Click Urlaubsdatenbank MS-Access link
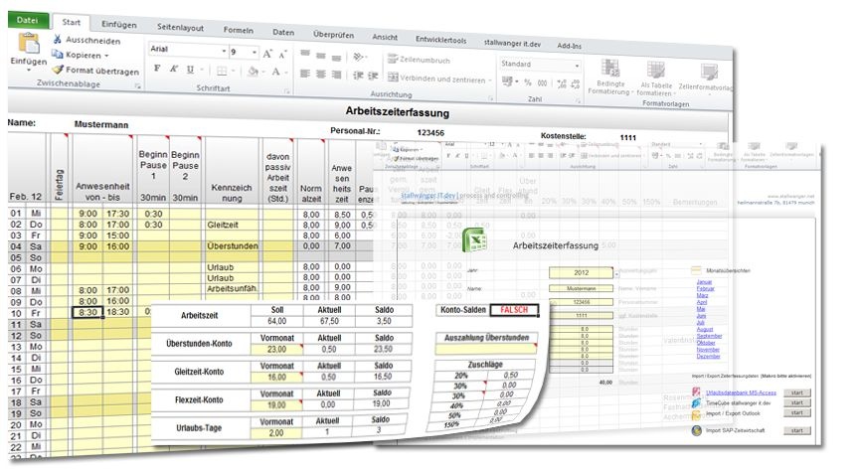Image resolution: width=856 pixels, height=471 pixels. (741, 392)
